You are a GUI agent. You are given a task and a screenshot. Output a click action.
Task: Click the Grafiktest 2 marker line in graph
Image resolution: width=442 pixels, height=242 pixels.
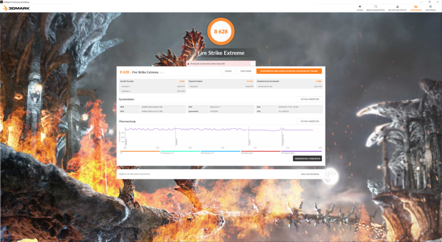(x=176, y=136)
